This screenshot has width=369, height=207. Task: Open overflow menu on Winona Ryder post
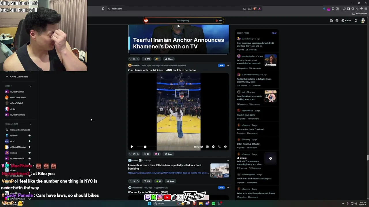click(x=227, y=187)
